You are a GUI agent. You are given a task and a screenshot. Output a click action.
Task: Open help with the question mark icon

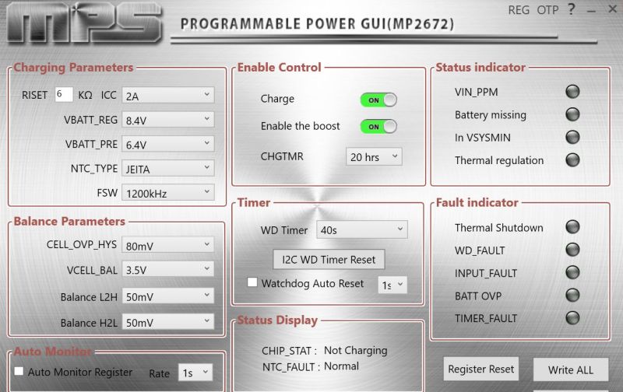click(x=571, y=9)
